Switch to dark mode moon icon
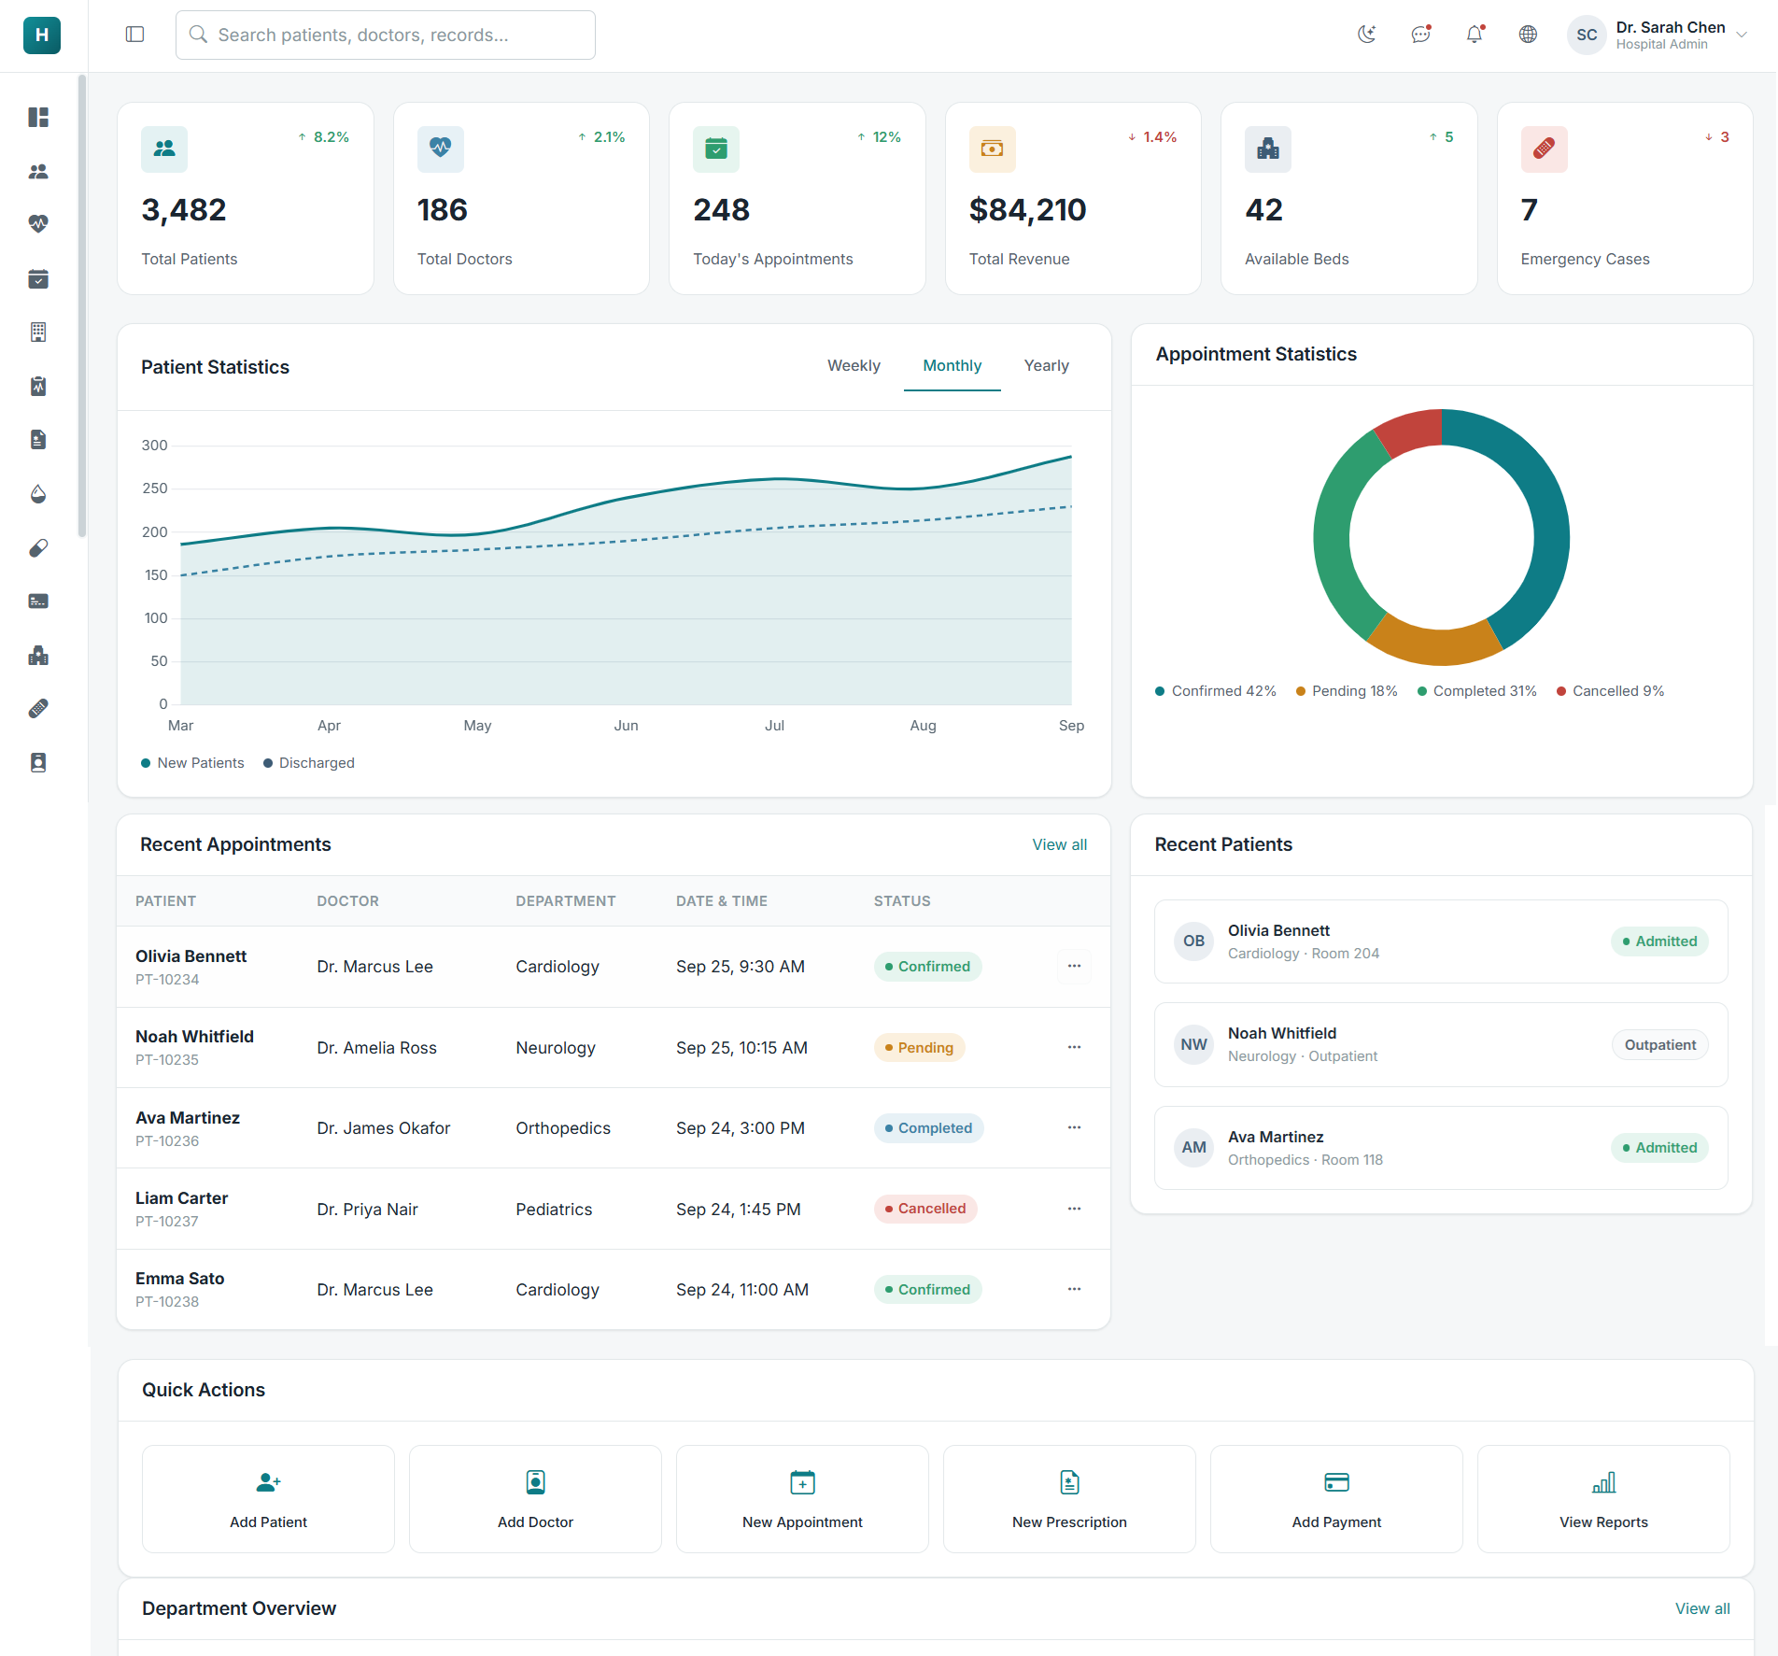This screenshot has width=1778, height=1656. (x=1367, y=35)
